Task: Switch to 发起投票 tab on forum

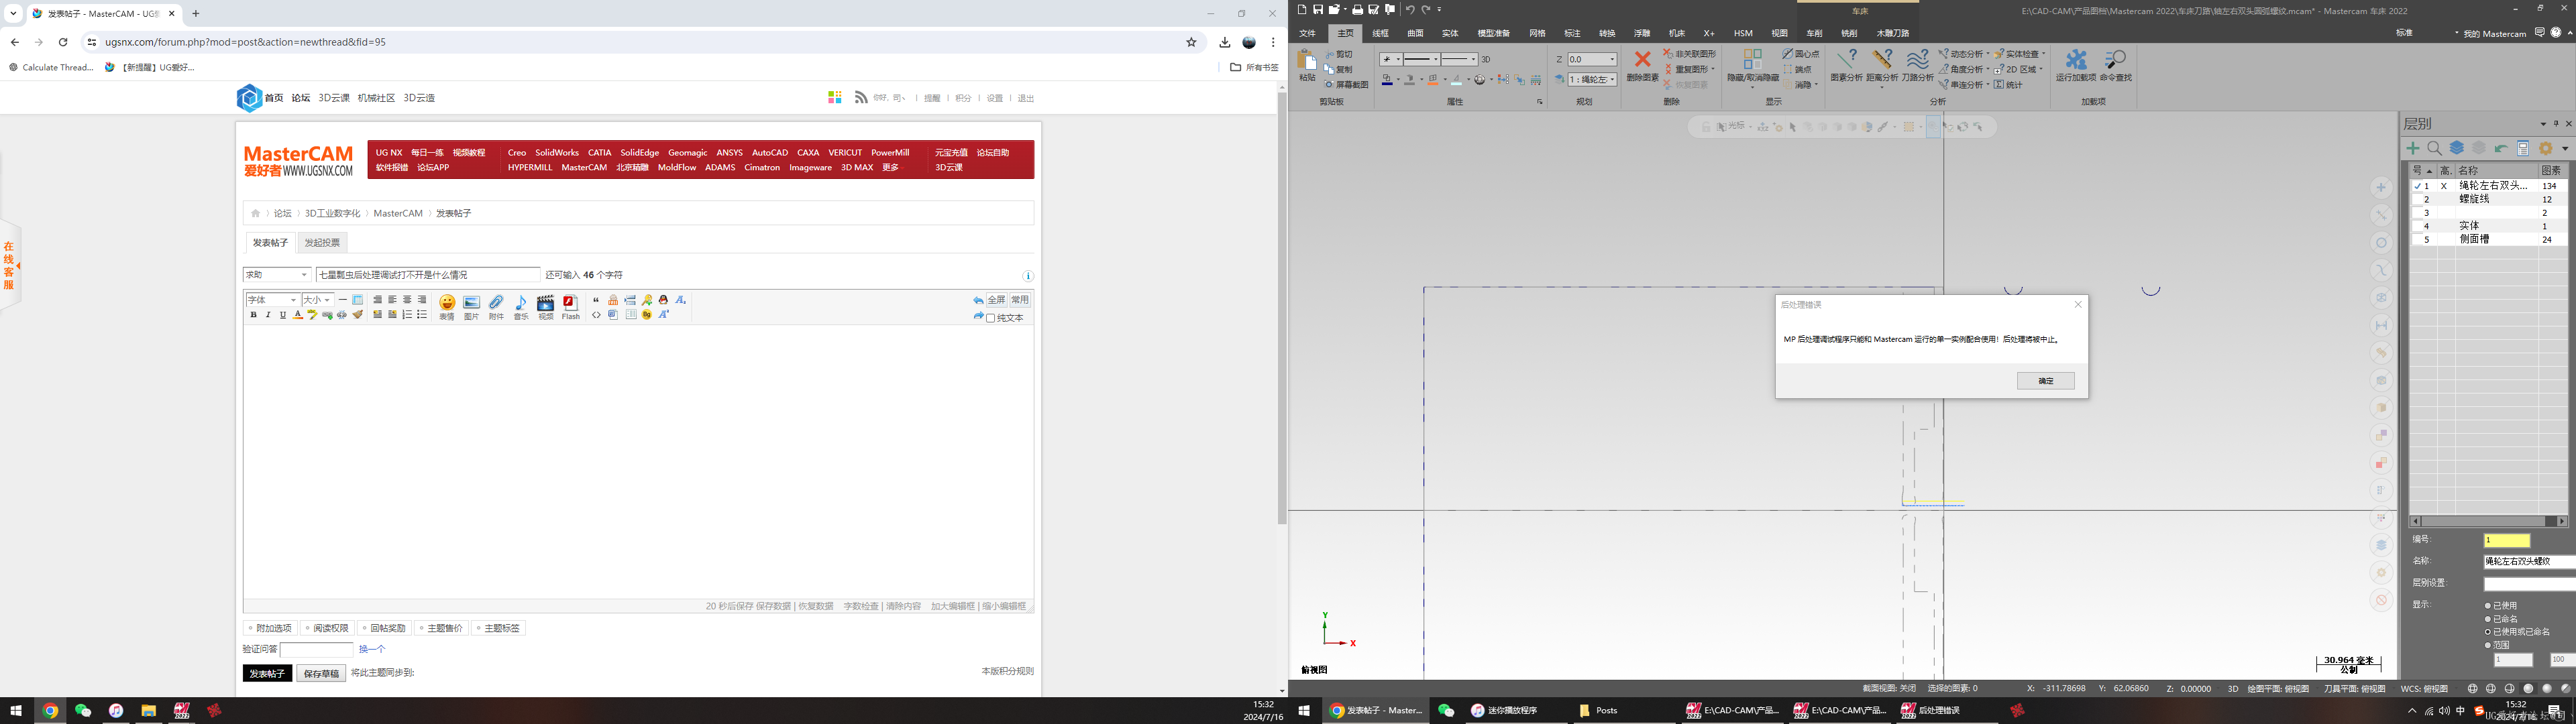Action: [x=322, y=243]
